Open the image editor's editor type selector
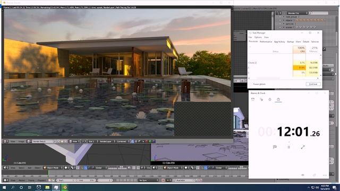Screen dimensions: 340x191 (6, 142)
